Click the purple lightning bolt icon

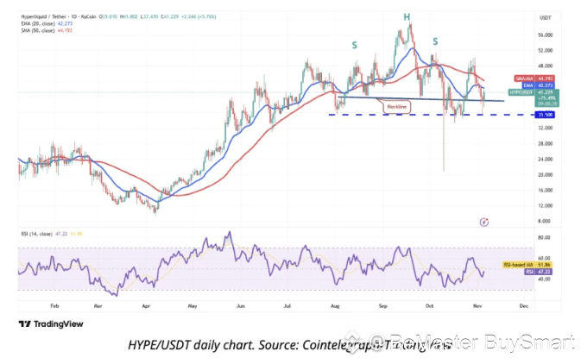[x=484, y=222]
